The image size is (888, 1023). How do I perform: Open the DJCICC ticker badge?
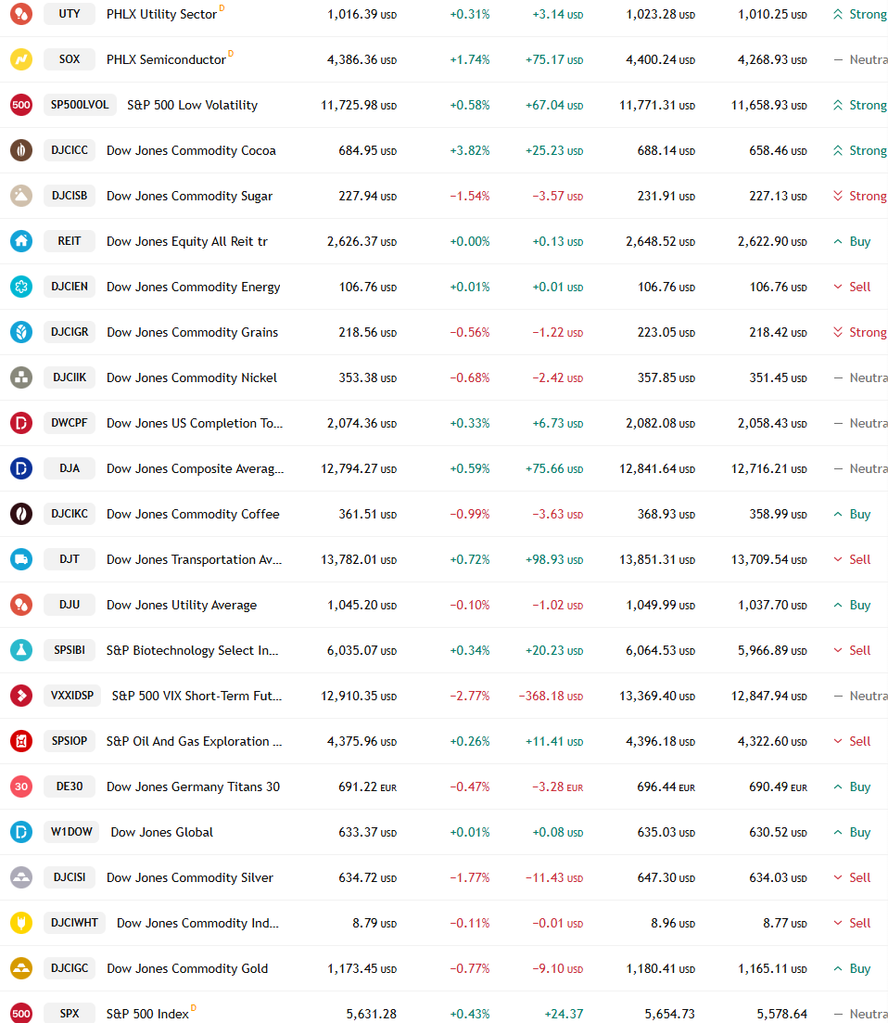pyautogui.click(x=70, y=150)
